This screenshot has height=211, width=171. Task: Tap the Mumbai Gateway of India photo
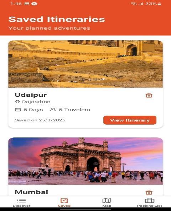tap(85, 161)
